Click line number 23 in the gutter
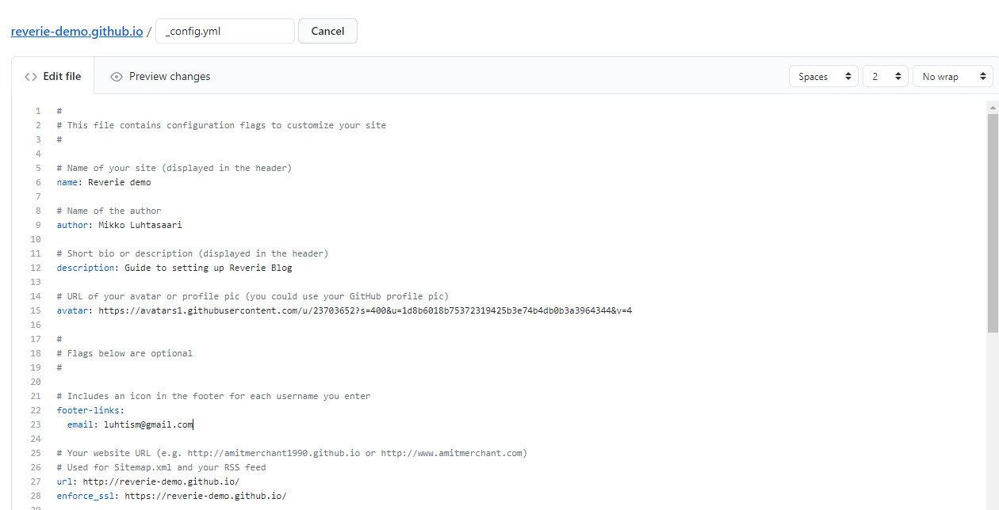The height and width of the screenshot is (510, 999). [x=35, y=424]
